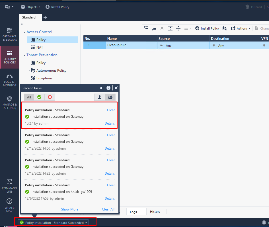Viewport: 269px width, 227px height.
Task: Open the Command Line panel
Action: tap(9, 185)
